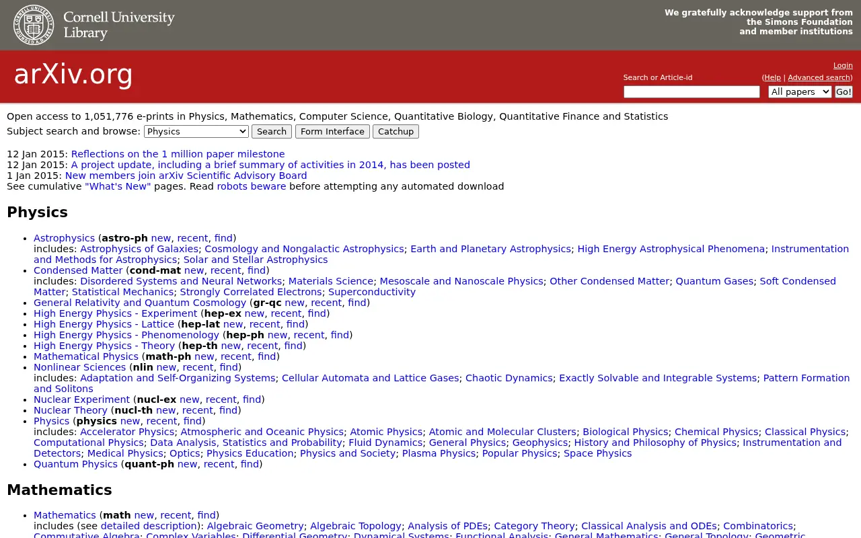The image size is (861, 538).
Task: Open the cumulative "What's New" pages link
Action: point(118,186)
